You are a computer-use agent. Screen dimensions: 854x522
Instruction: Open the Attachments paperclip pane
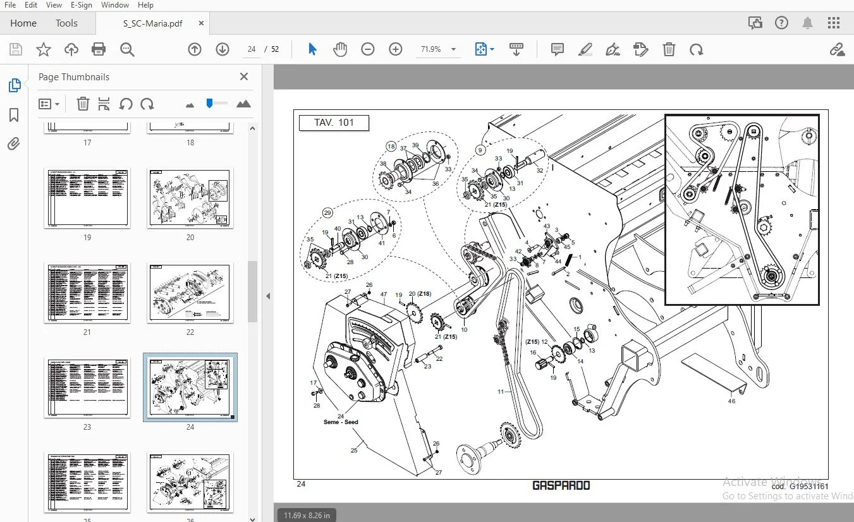click(14, 144)
